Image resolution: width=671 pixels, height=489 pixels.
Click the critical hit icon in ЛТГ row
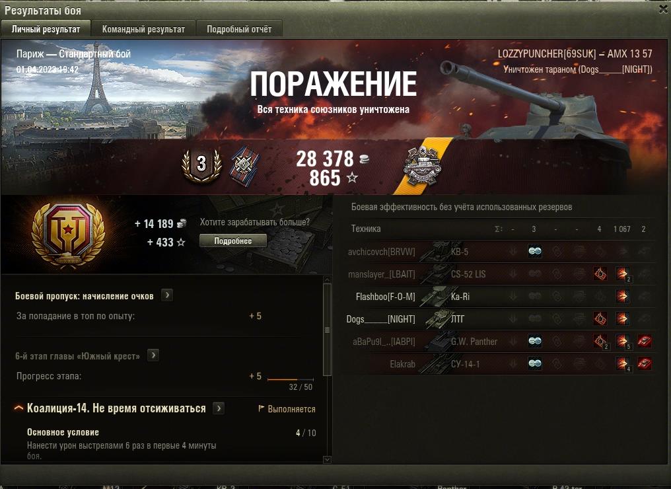[x=600, y=319]
